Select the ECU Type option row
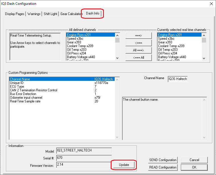Screen dimensions: 216x175 point(62,87)
